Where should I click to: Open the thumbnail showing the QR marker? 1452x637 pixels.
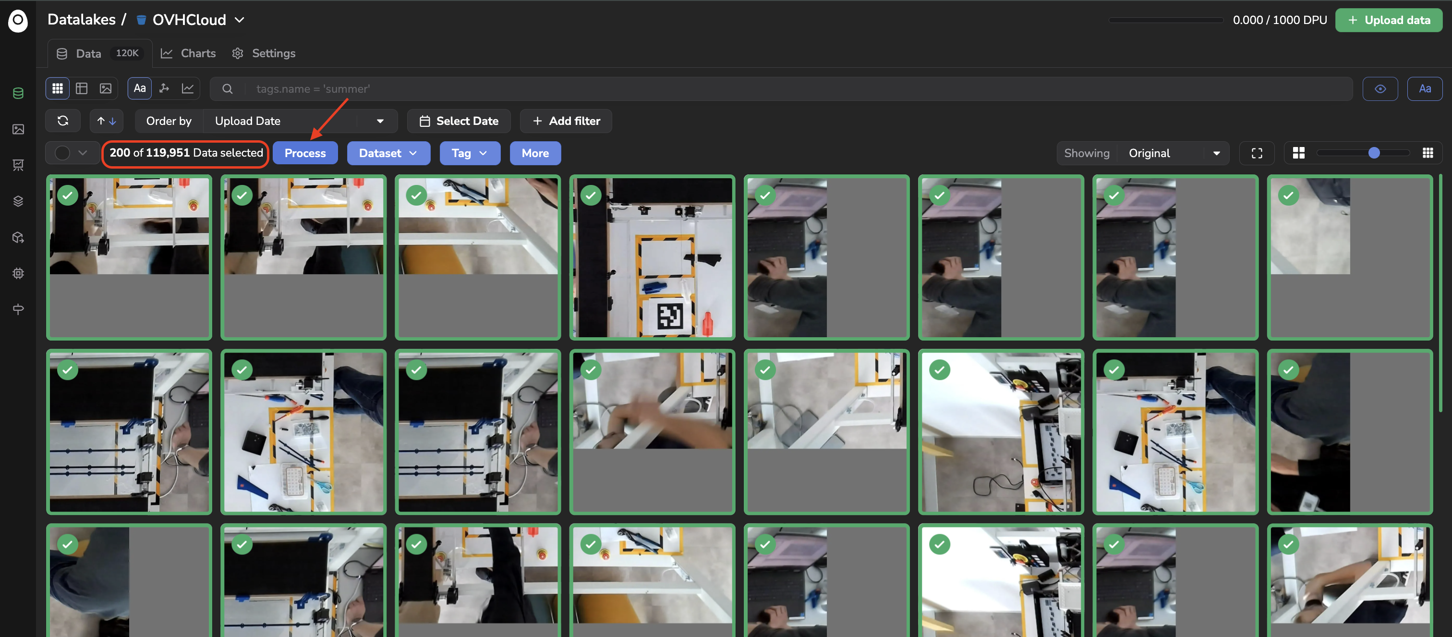pyautogui.click(x=652, y=257)
